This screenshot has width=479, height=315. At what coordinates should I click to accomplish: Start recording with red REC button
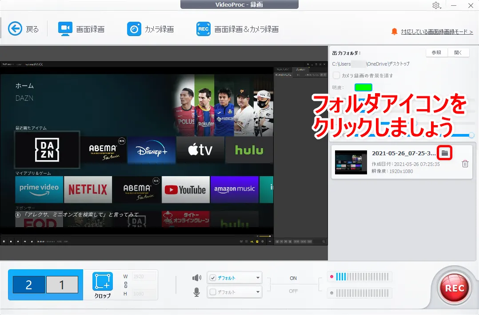(454, 288)
